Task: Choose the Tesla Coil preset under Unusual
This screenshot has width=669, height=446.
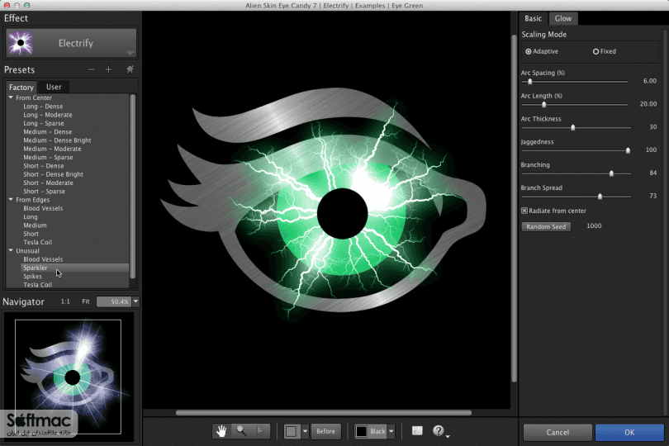Action: 37,285
